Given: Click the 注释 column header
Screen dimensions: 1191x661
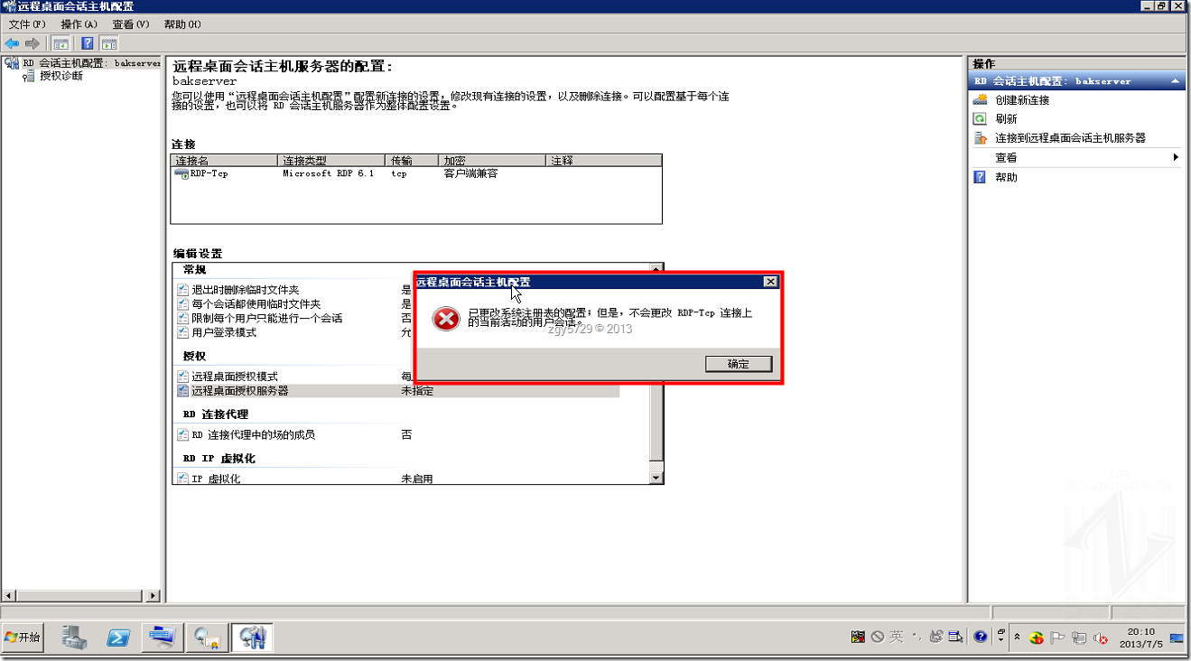Looking at the screenshot, I should (x=604, y=161).
